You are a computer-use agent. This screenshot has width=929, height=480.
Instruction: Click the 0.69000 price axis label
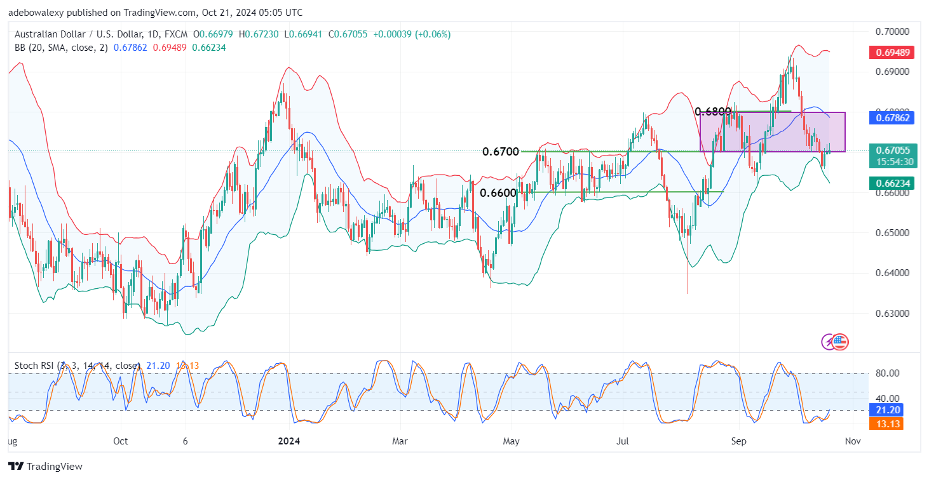pyautogui.click(x=892, y=71)
